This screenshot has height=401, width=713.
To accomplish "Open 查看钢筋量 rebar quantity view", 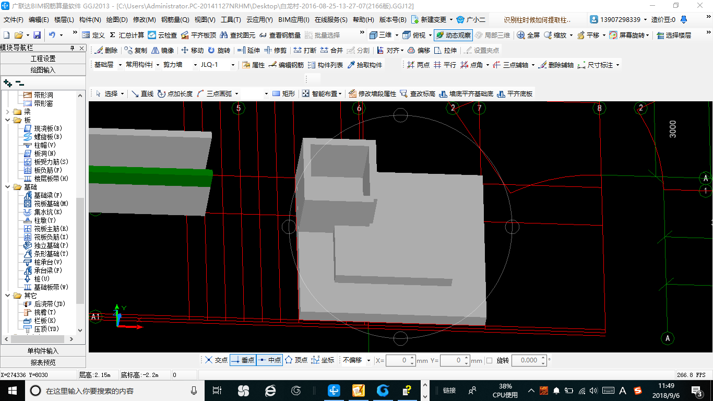I will point(280,35).
